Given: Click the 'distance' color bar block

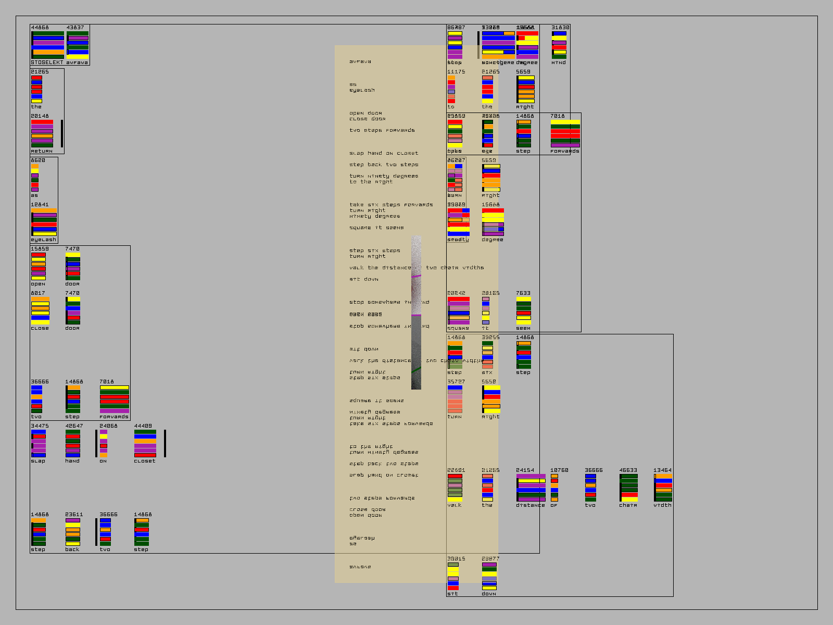Looking at the screenshot, I should pos(531,488).
